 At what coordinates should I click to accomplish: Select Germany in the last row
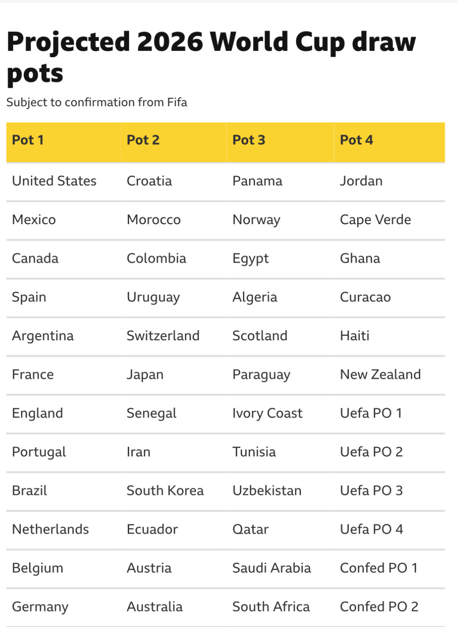click(40, 607)
